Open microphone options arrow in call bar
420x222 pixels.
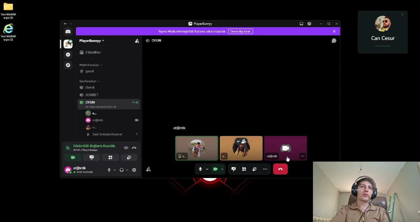click(x=207, y=169)
